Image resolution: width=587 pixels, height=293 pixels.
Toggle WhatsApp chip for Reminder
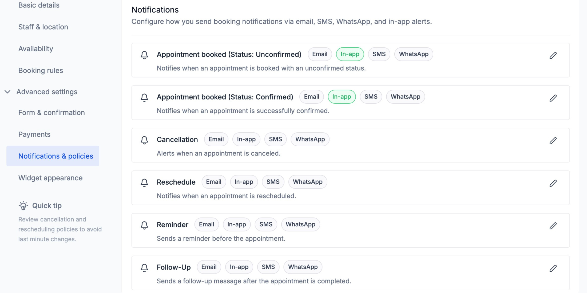tap(300, 225)
